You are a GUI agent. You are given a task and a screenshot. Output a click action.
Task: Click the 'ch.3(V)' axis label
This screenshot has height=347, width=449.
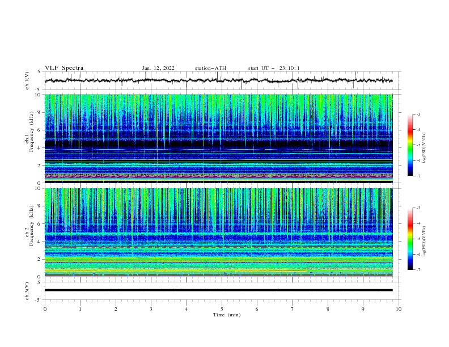(x=27, y=291)
